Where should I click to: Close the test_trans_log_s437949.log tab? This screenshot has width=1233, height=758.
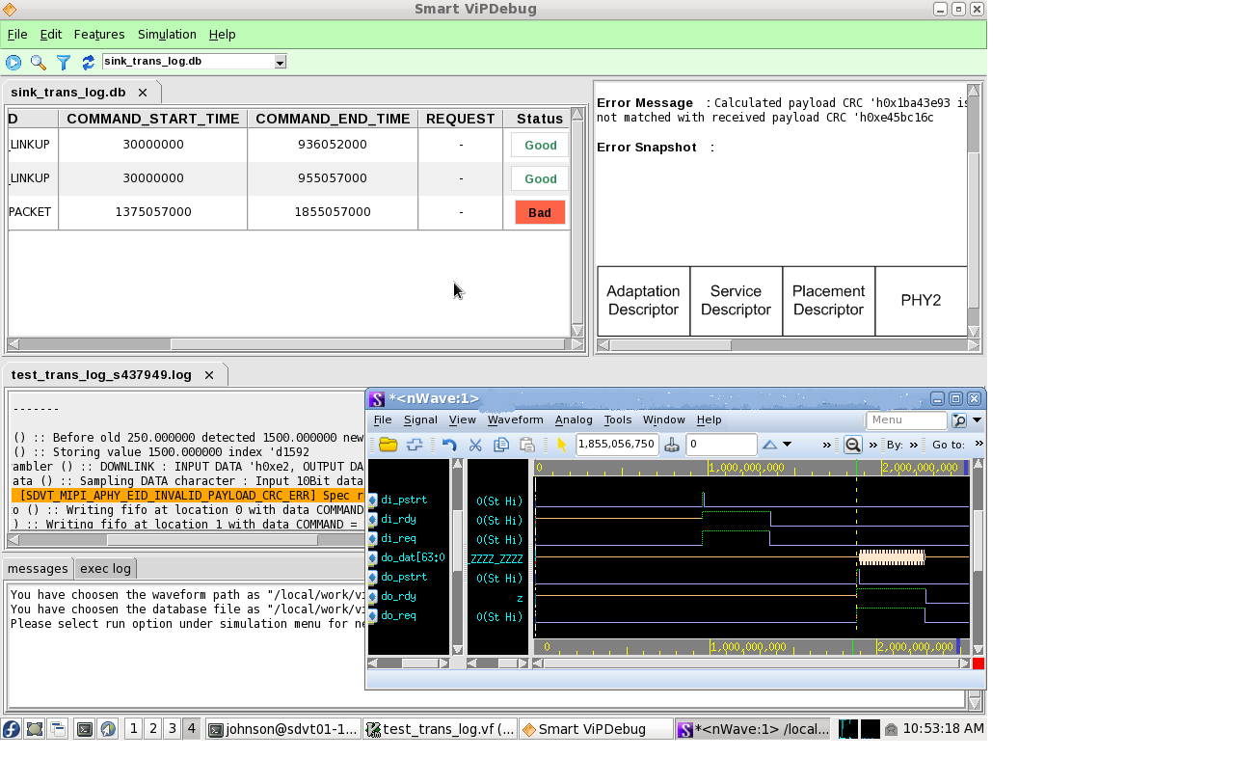coord(209,375)
